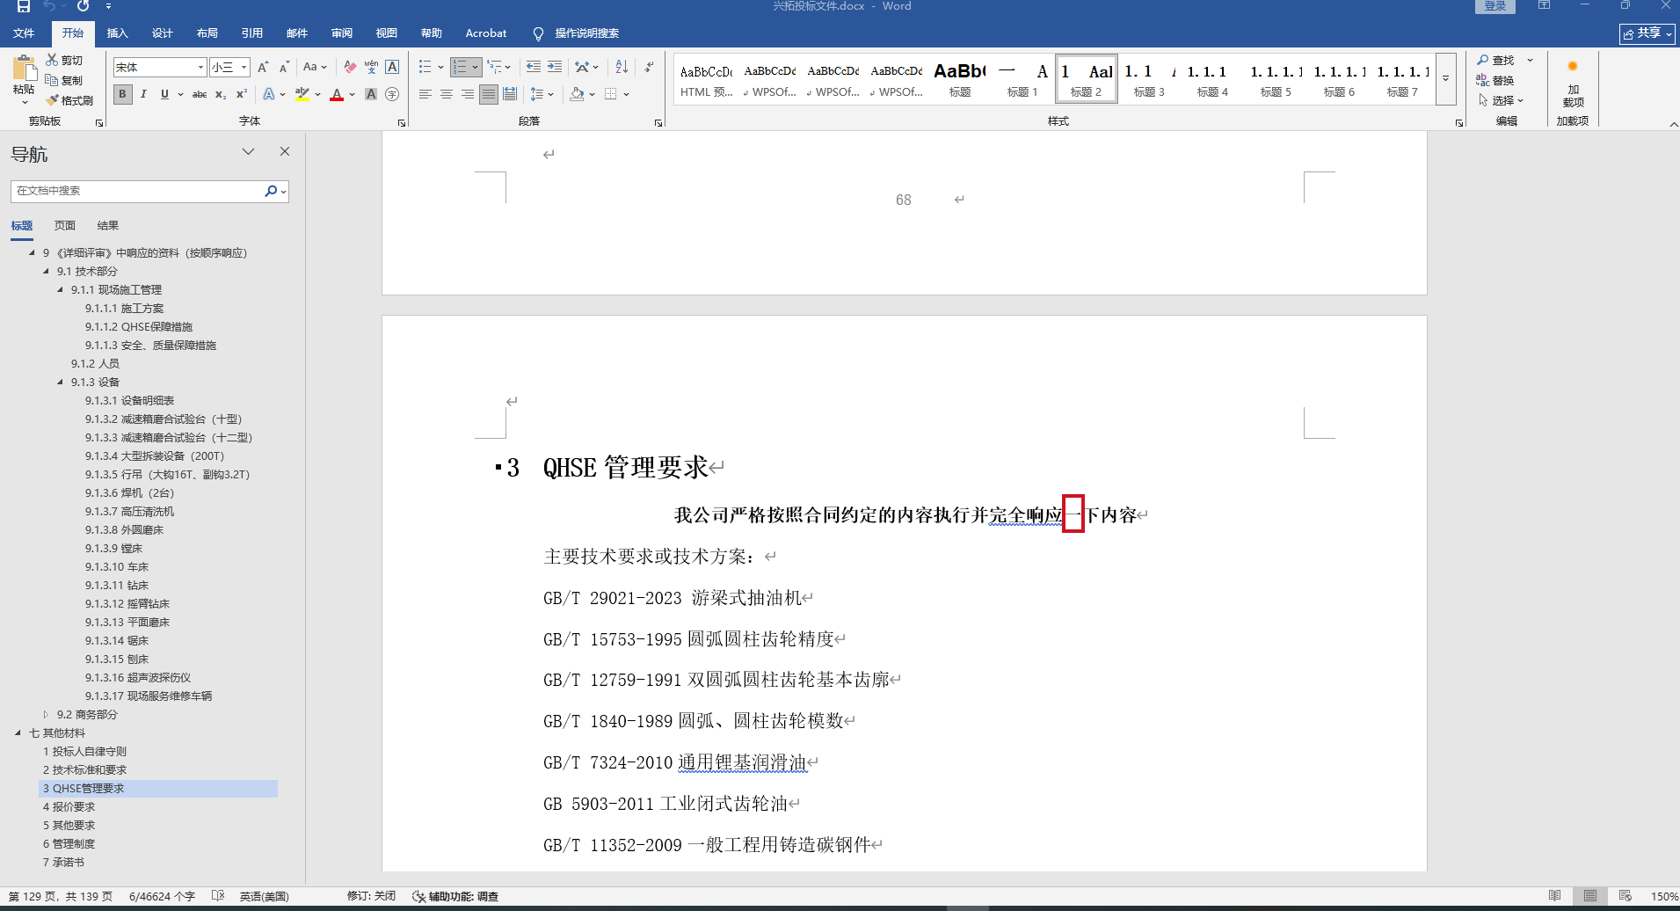Expand the 9.2 商务部分 tree node

46,715
